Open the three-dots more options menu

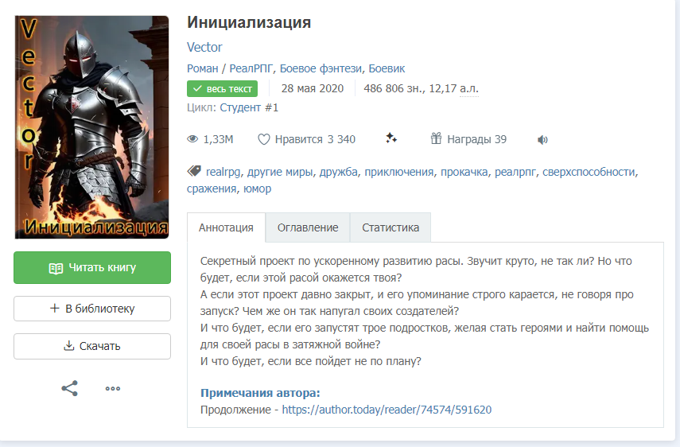(x=113, y=388)
